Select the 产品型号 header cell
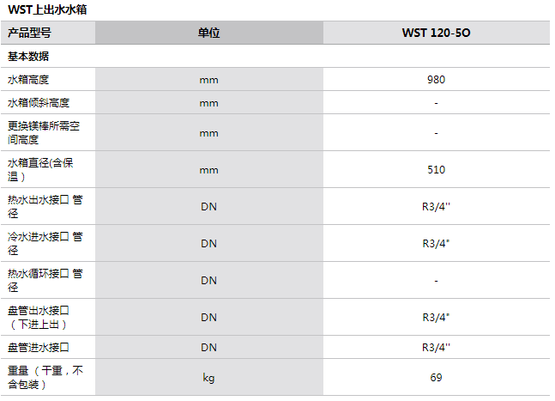Screen dimensions: 555x401 [30, 33]
